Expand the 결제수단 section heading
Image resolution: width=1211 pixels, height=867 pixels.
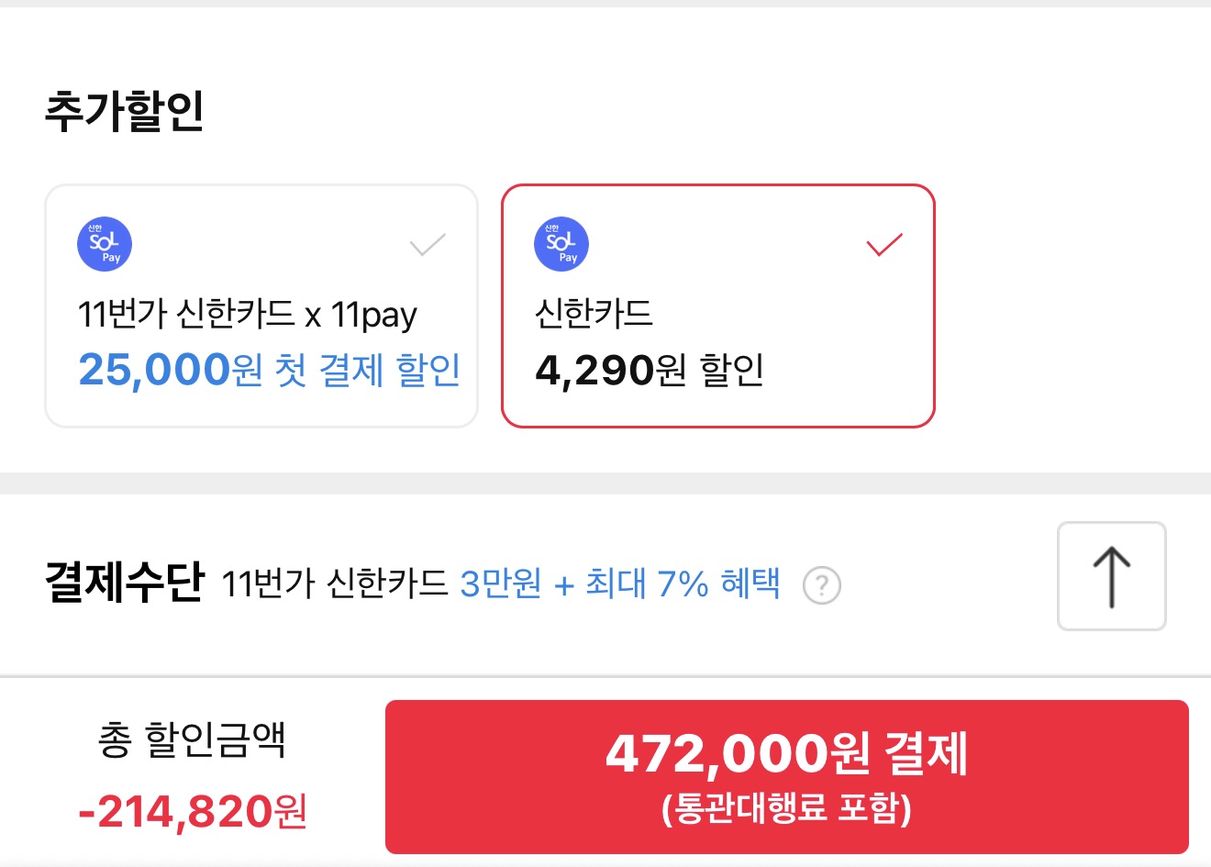(x=124, y=583)
